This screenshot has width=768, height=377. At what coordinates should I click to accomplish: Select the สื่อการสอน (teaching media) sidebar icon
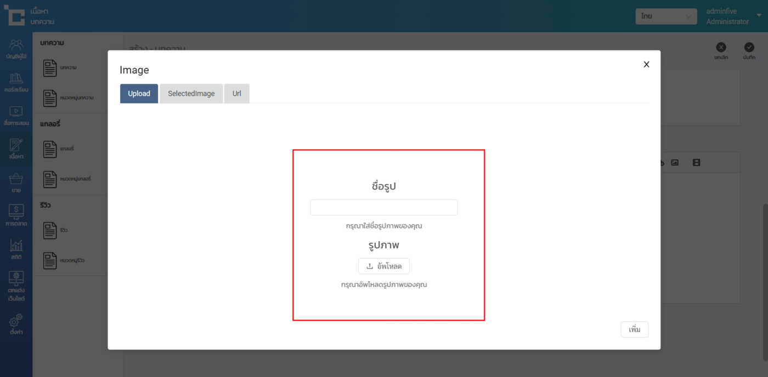pos(16,116)
